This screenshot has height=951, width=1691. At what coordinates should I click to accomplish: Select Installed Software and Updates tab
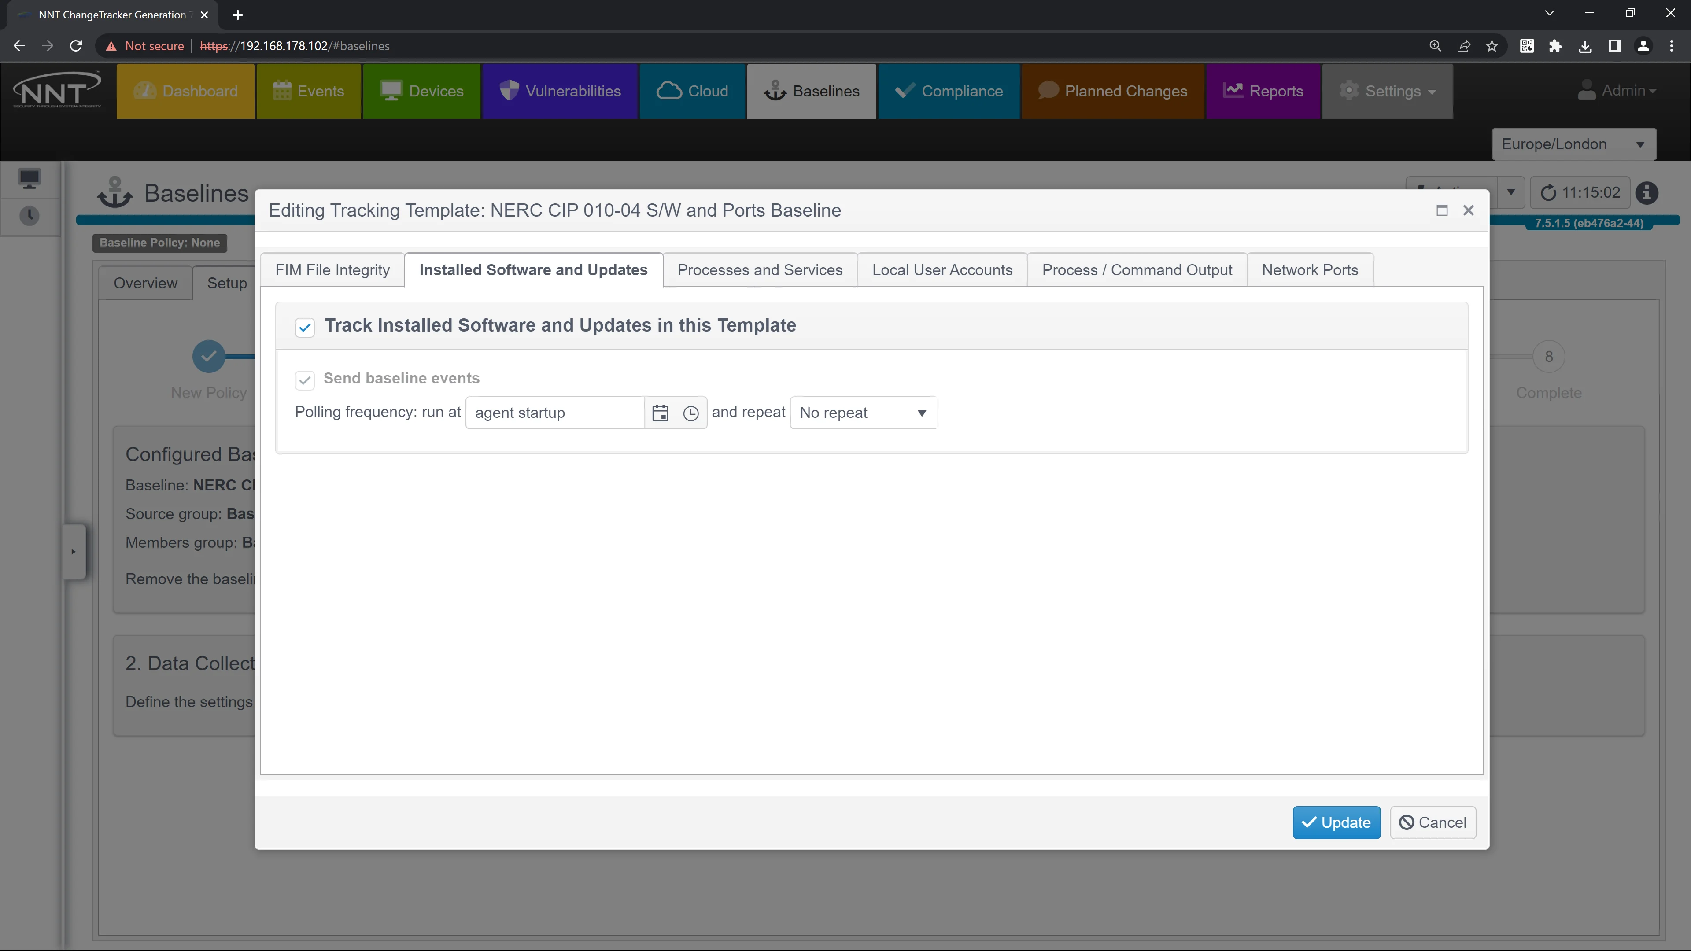click(x=533, y=270)
